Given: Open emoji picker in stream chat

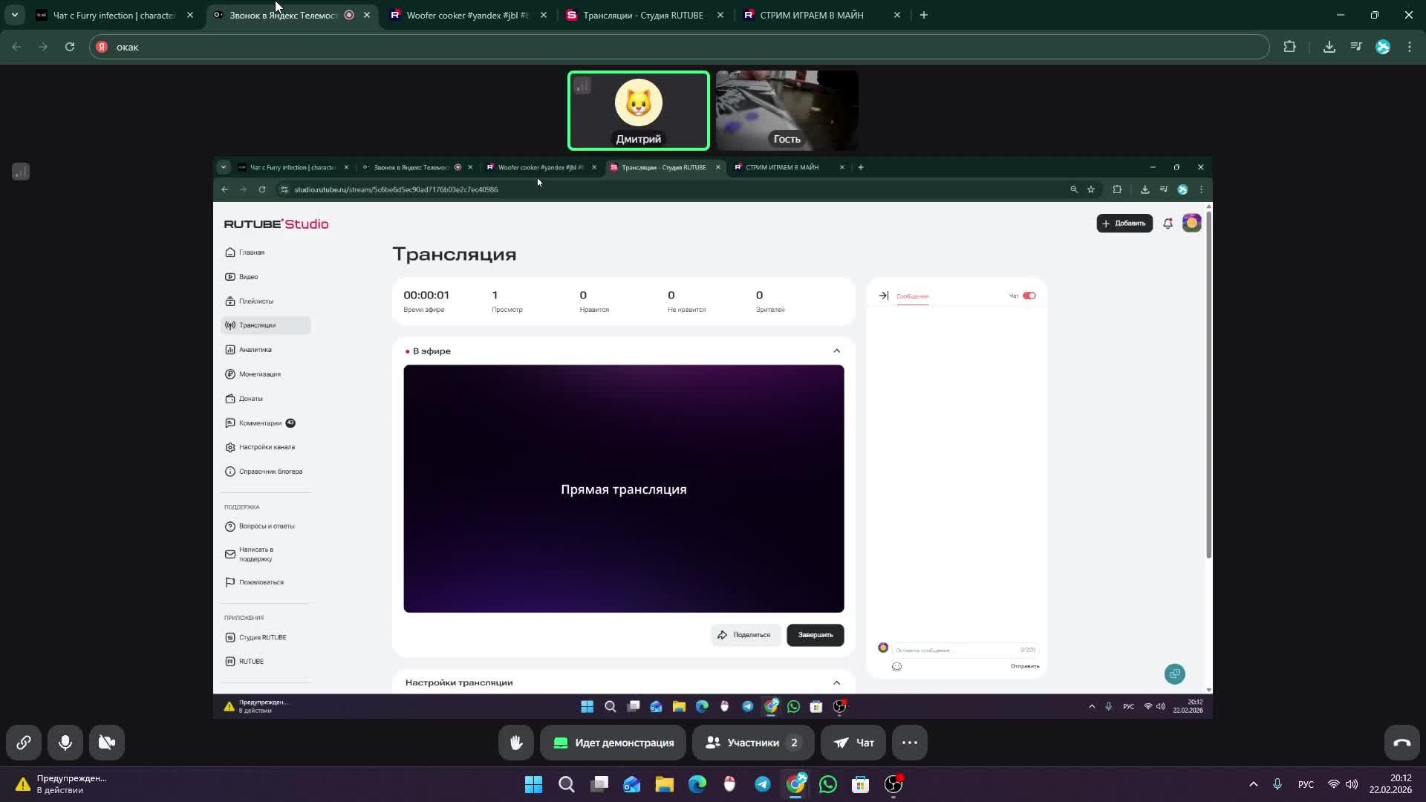Looking at the screenshot, I should coord(896,667).
